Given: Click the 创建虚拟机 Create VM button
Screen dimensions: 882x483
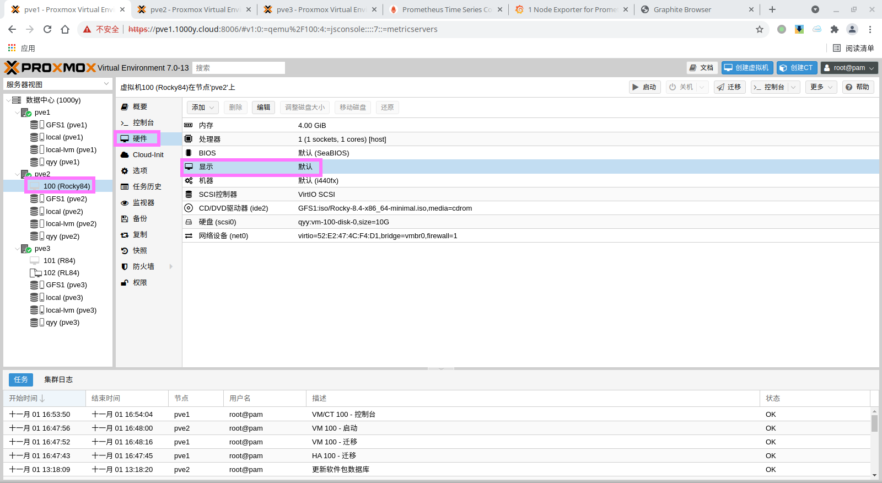Looking at the screenshot, I should point(747,68).
